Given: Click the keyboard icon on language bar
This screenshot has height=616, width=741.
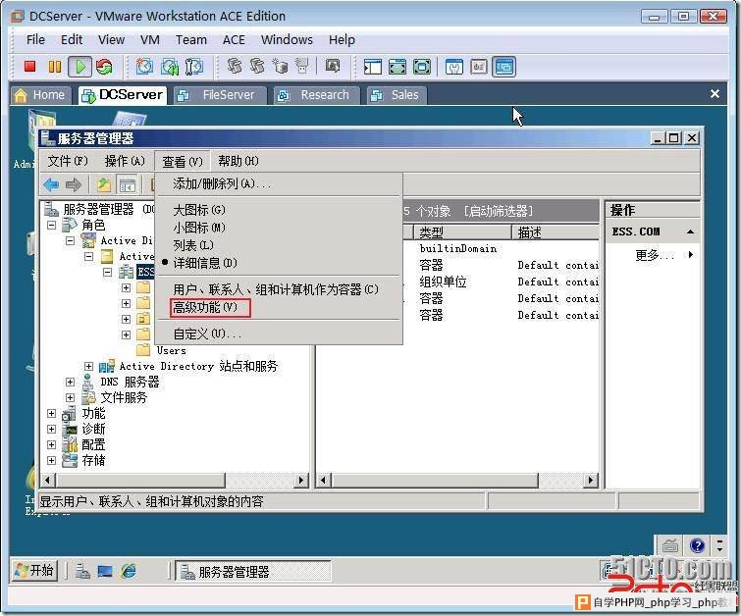Looking at the screenshot, I should click(x=670, y=546).
